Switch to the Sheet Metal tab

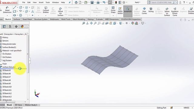pos(27,19)
